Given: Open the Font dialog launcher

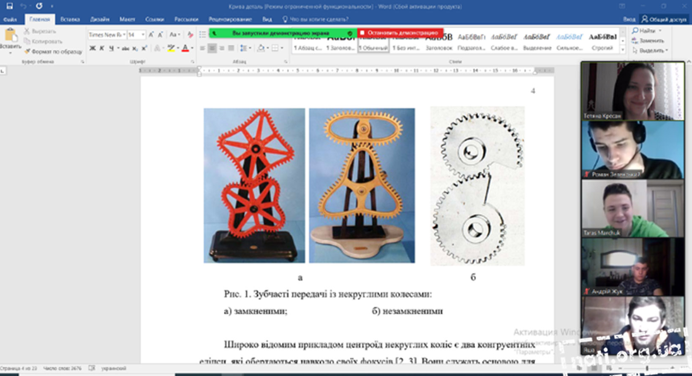Looking at the screenshot, I should click(192, 62).
